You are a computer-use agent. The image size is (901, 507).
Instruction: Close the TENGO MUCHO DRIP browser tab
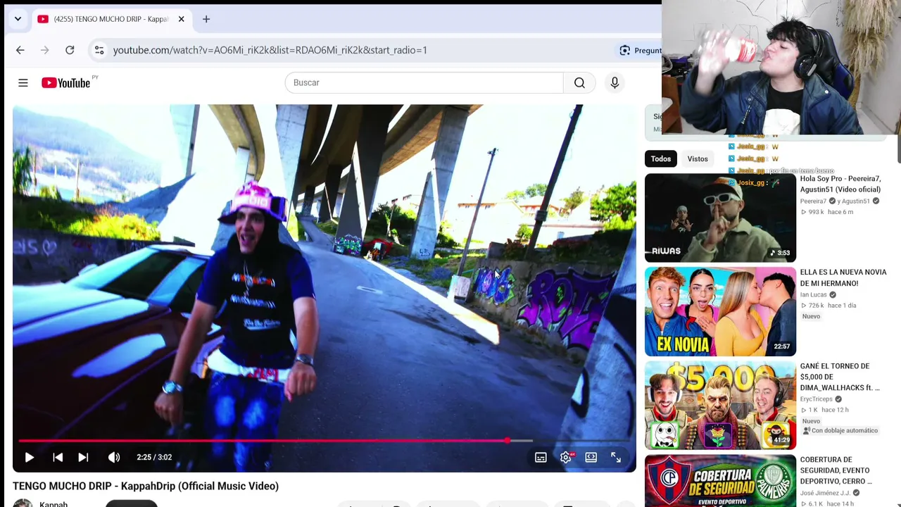[181, 19]
